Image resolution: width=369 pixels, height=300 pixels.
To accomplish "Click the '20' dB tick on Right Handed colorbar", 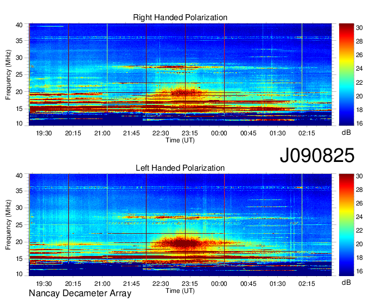I will click(359, 96).
